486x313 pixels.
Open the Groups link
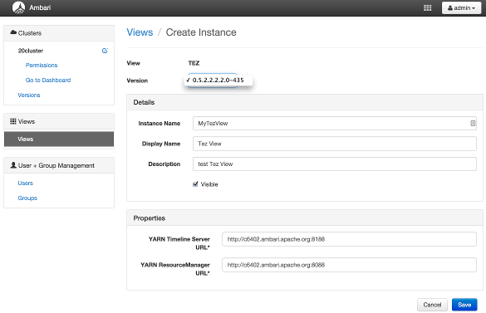tap(27, 198)
